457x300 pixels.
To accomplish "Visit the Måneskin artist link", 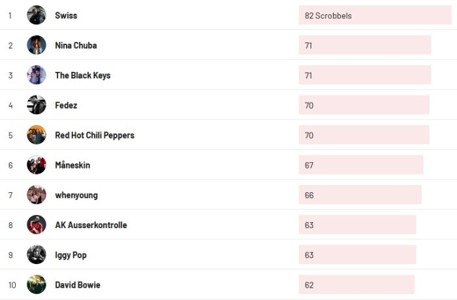I will 72,165.
